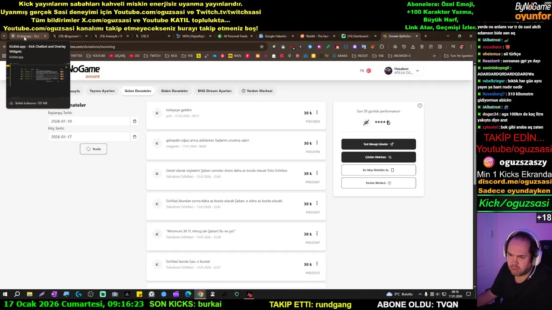Open Windows taskbar search

point(17,294)
